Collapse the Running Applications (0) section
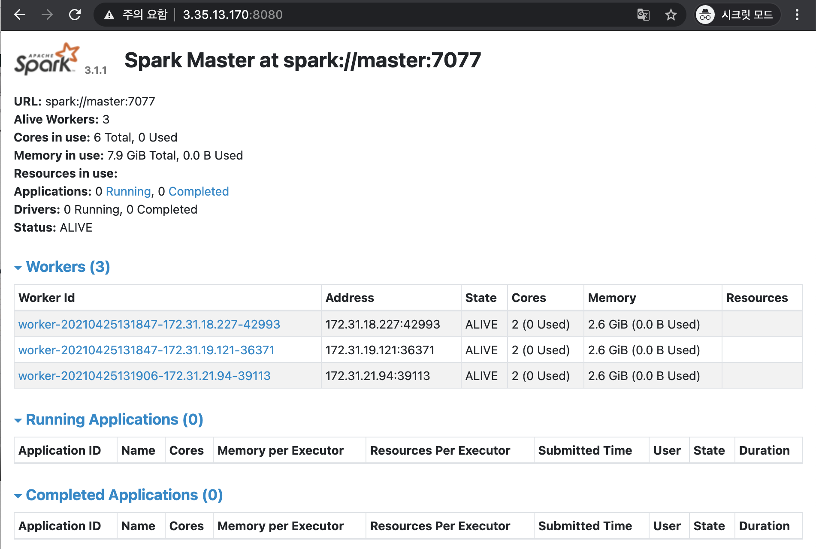This screenshot has width=816, height=549. point(109,419)
